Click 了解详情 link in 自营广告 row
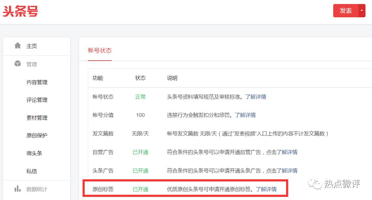Image resolution: width=372 pixels, height=200 pixels. [x=287, y=152]
